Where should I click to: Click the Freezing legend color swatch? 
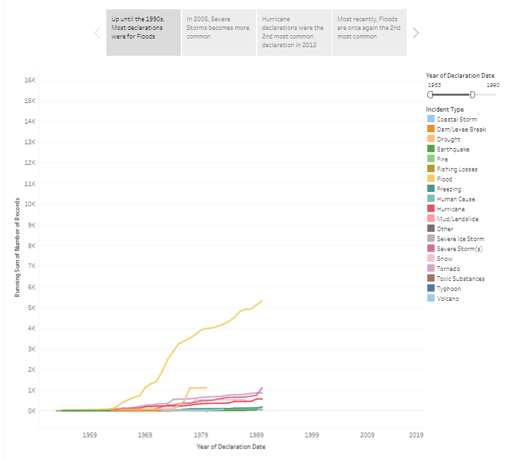coord(431,189)
